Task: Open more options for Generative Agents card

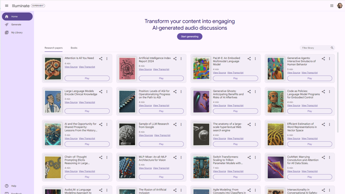Action: pos(329,59)
